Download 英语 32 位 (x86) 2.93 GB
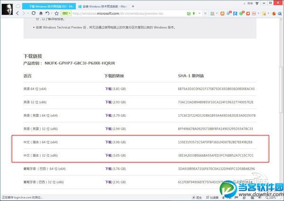284x201 pixels. [108, 102]
